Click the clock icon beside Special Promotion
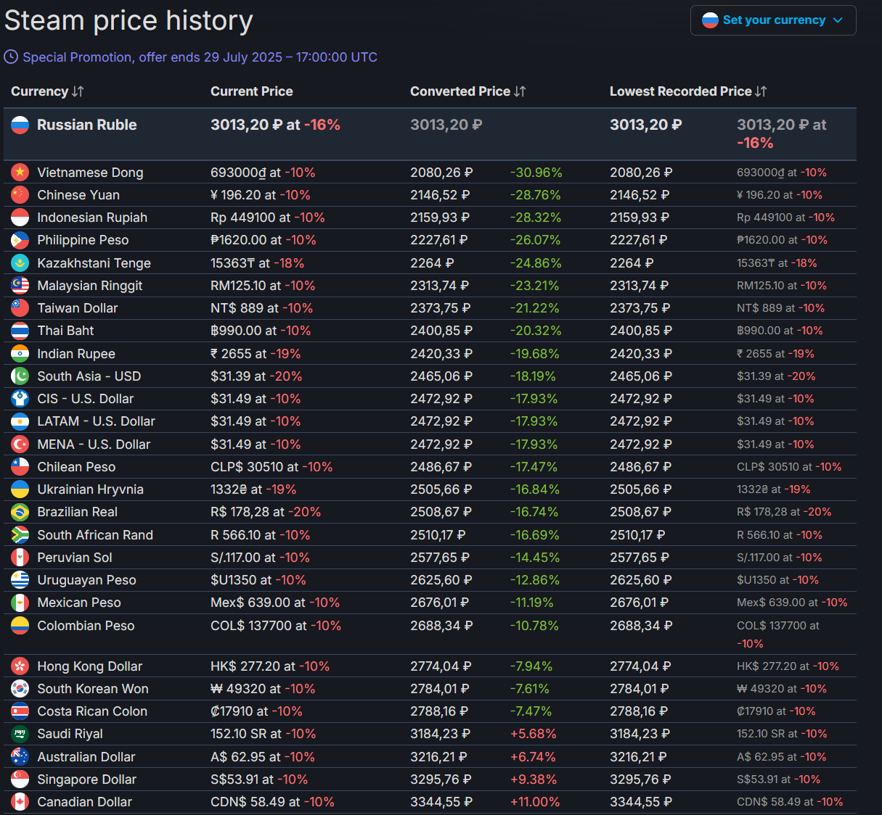The image size is (882, 815). 11,57
